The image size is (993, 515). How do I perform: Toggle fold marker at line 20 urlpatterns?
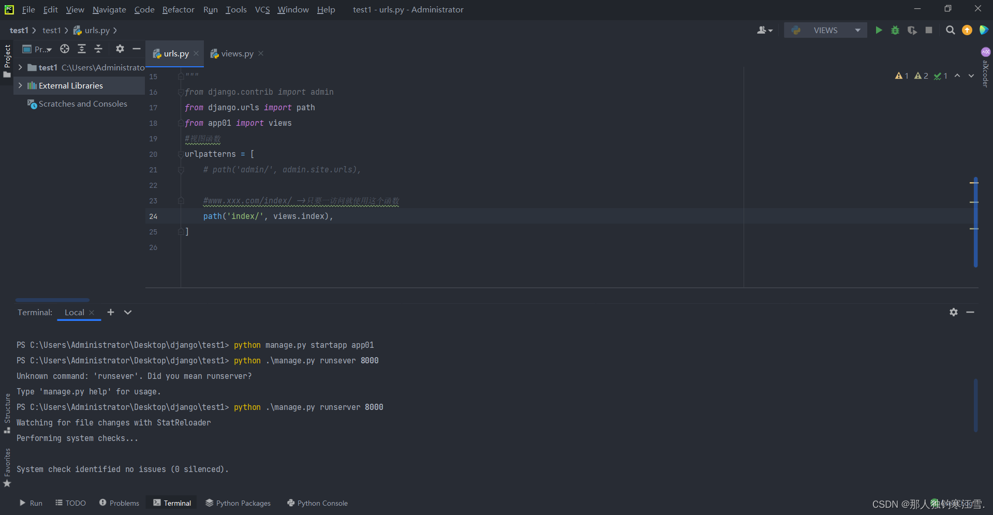pyautogui.click(x=181, y=154)
